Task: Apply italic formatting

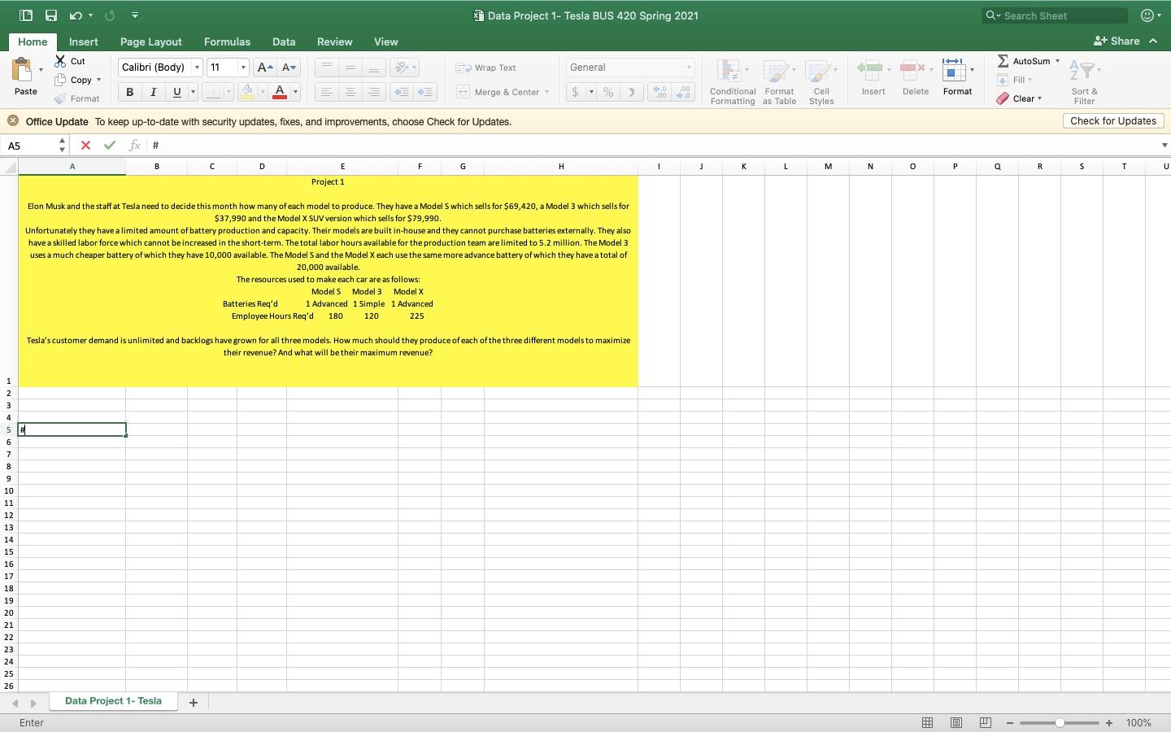Action: [x=152, y=92]
